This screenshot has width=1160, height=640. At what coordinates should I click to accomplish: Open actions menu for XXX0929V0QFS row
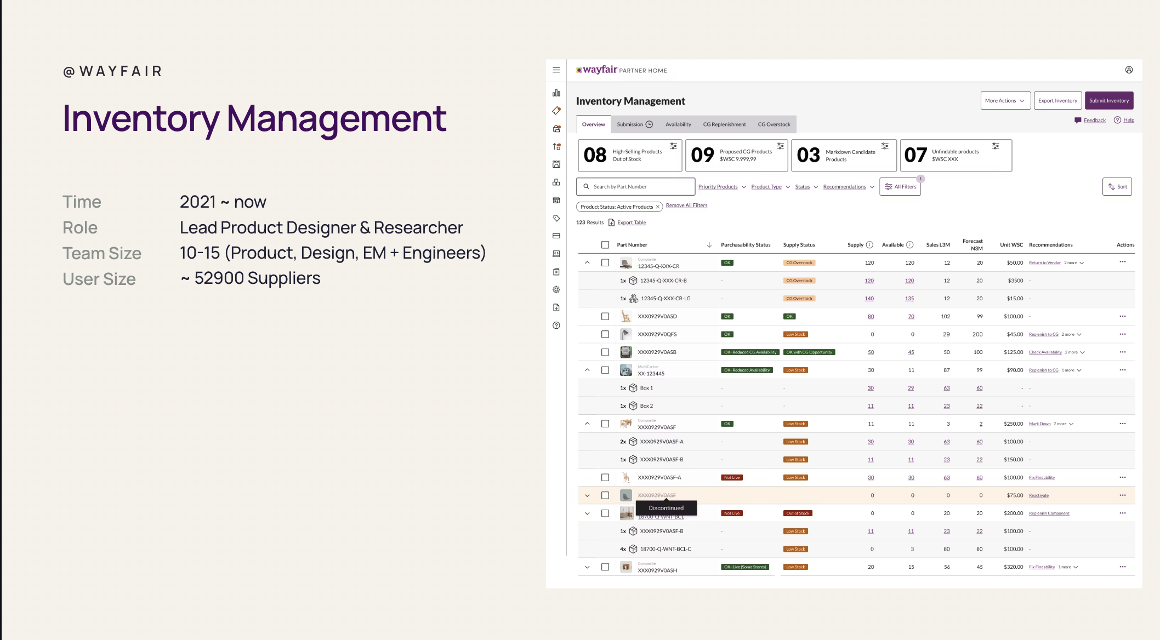1123,334
